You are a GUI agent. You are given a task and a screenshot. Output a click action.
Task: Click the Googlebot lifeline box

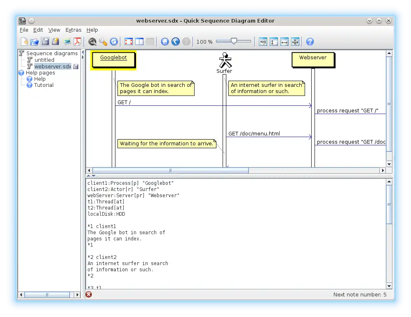click(113, 60)
